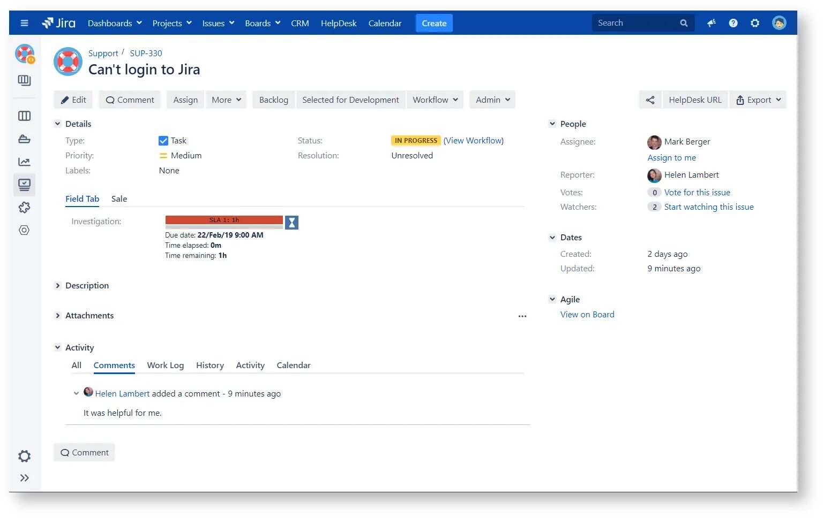Open the Dashboards dropdown menu

(115, 23)
